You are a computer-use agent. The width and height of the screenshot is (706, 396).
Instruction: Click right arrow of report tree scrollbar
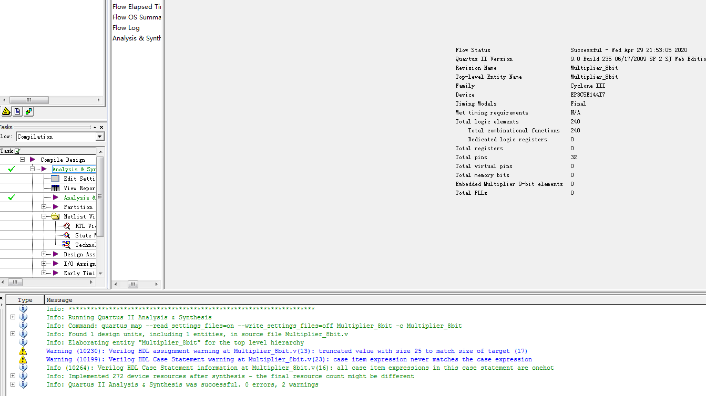pos(156,284)
